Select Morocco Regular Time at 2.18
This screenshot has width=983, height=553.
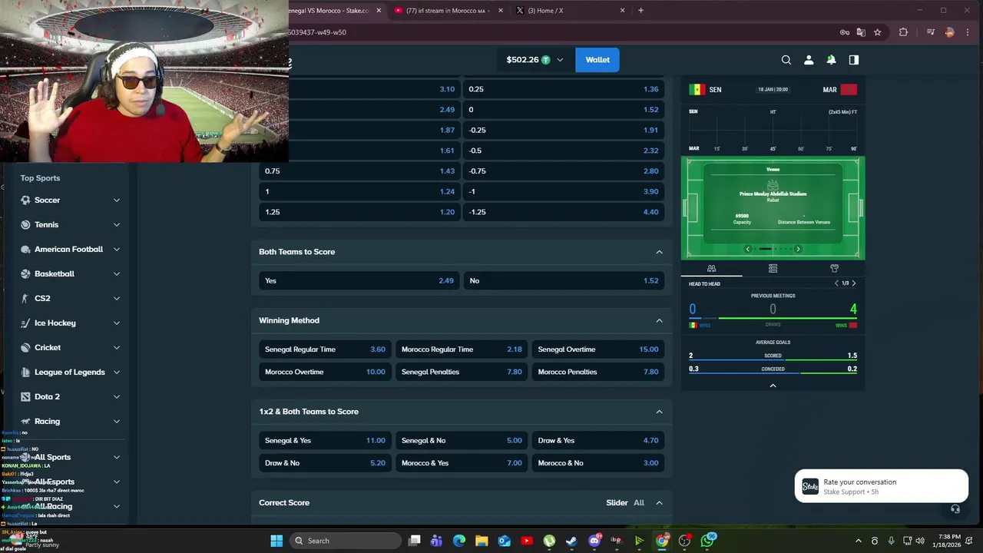point(462,349)
